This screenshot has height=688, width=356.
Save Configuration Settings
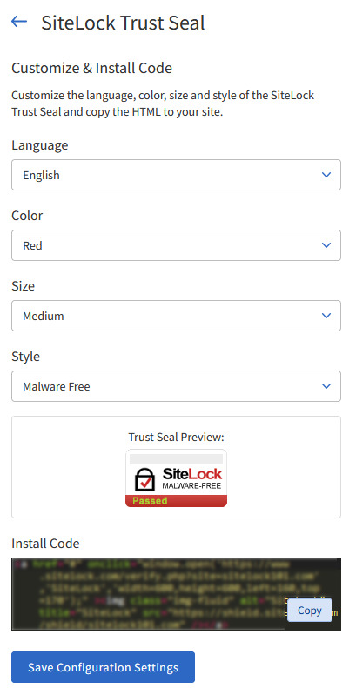coord(104,667)
